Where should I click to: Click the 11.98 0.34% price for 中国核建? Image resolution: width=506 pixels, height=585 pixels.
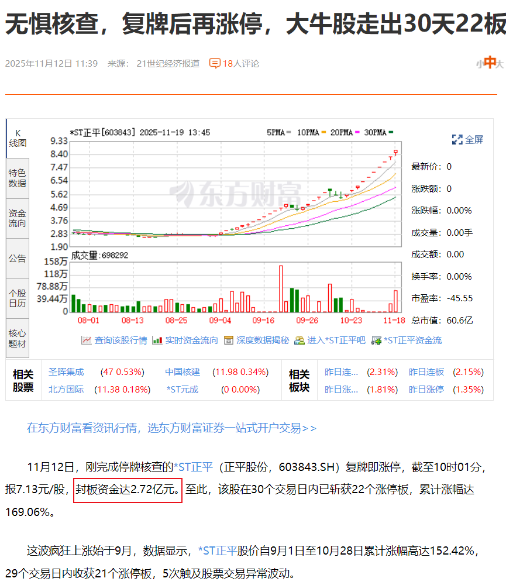(240, 372)
